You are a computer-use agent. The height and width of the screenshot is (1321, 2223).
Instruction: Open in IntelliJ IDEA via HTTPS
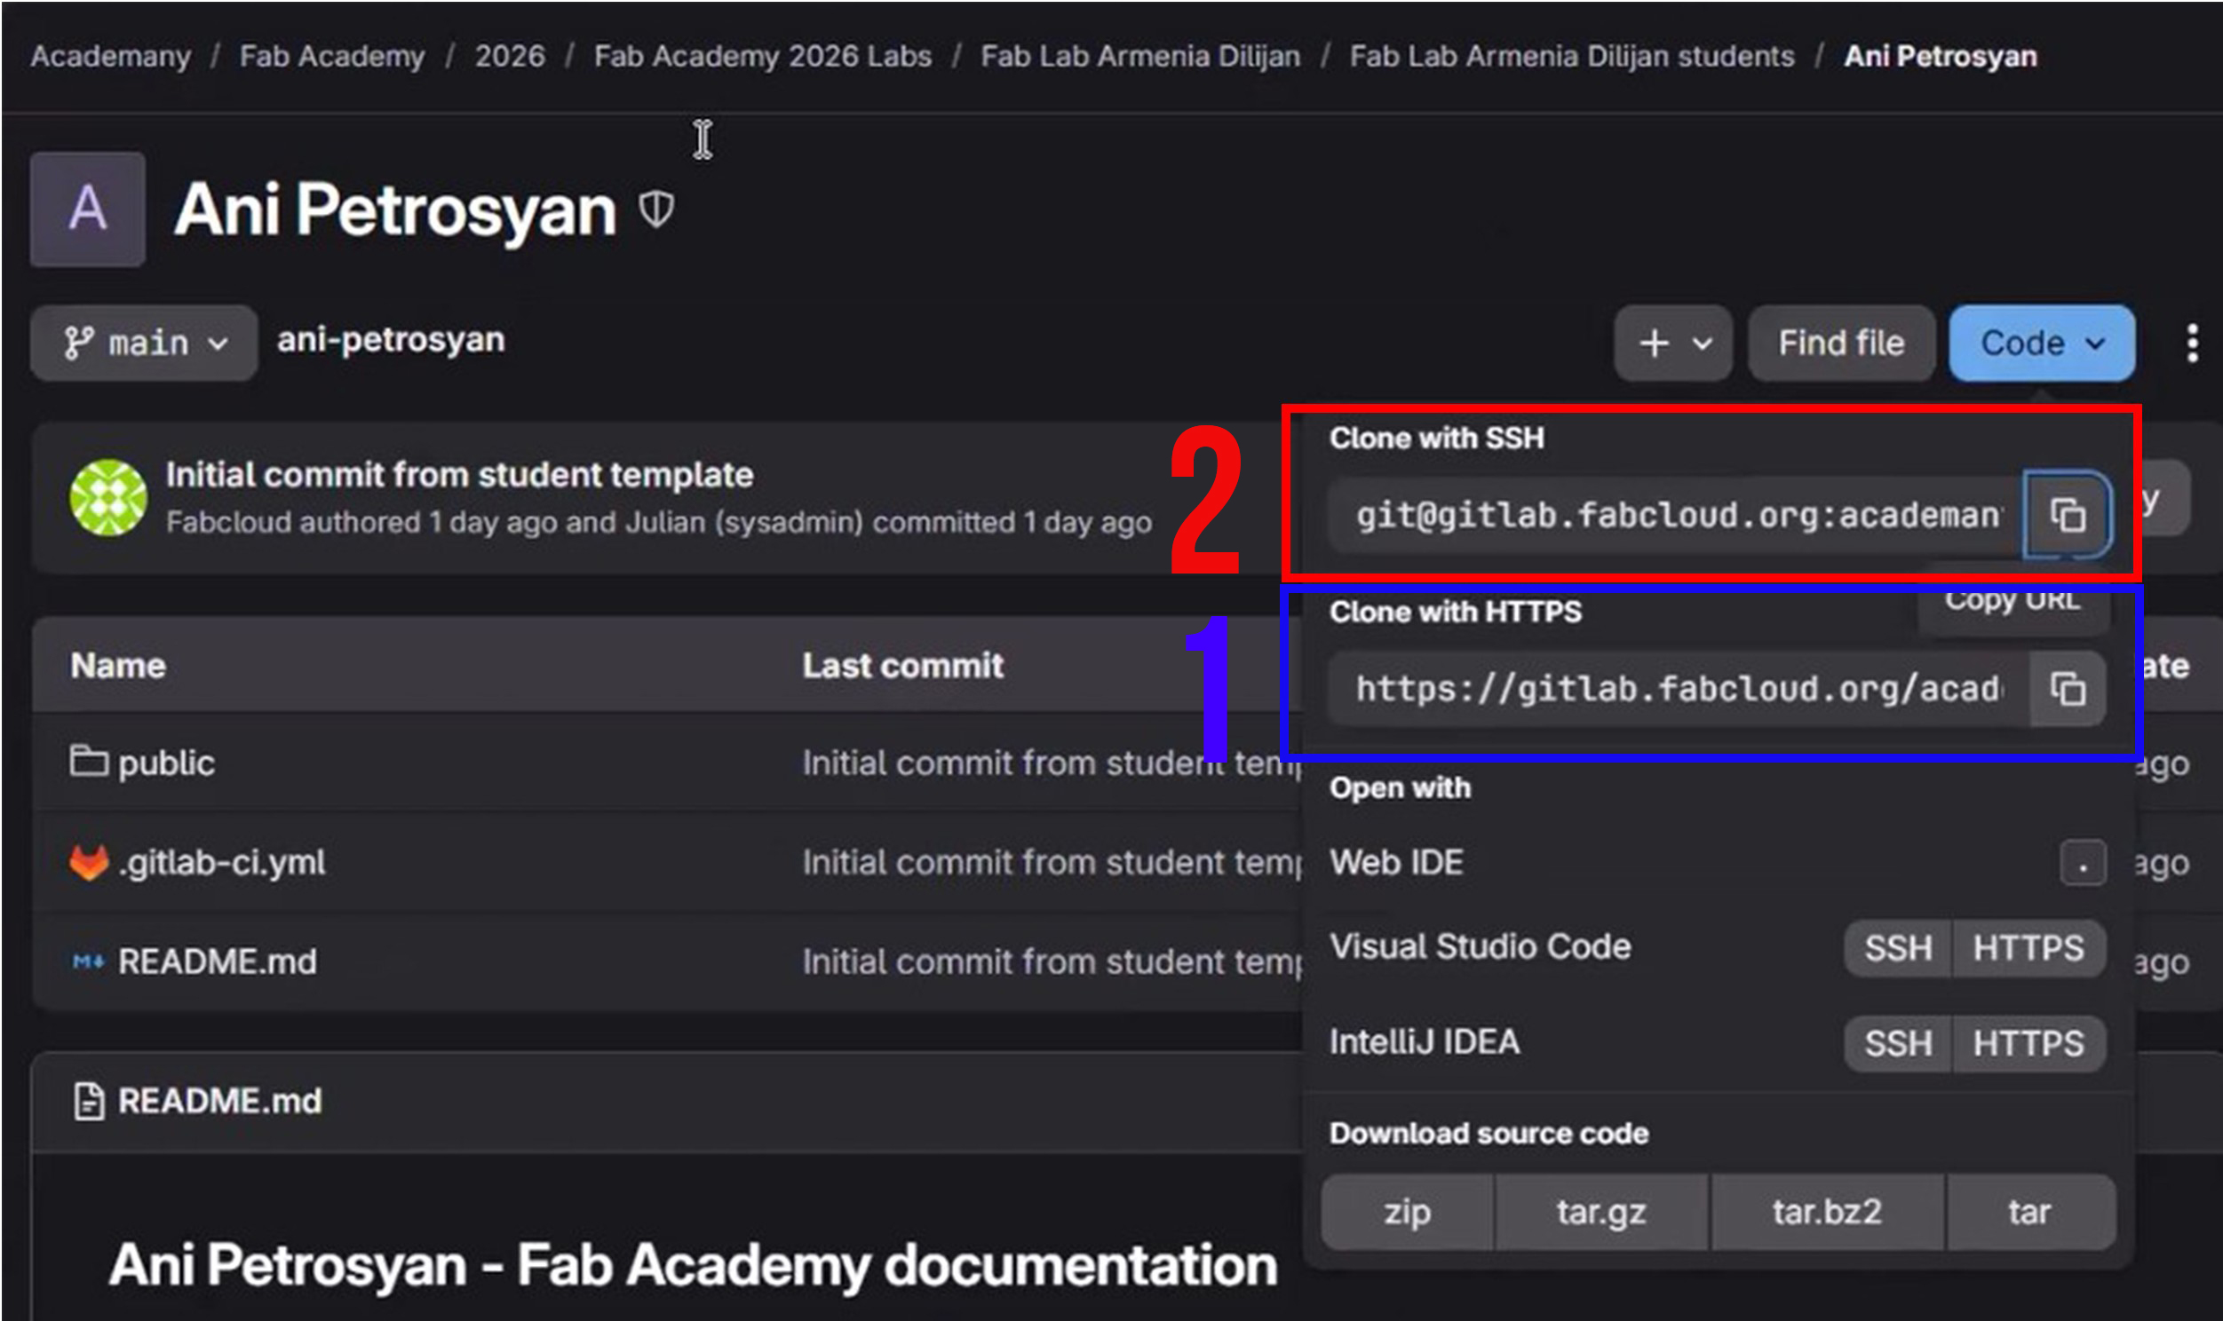2027,1043
